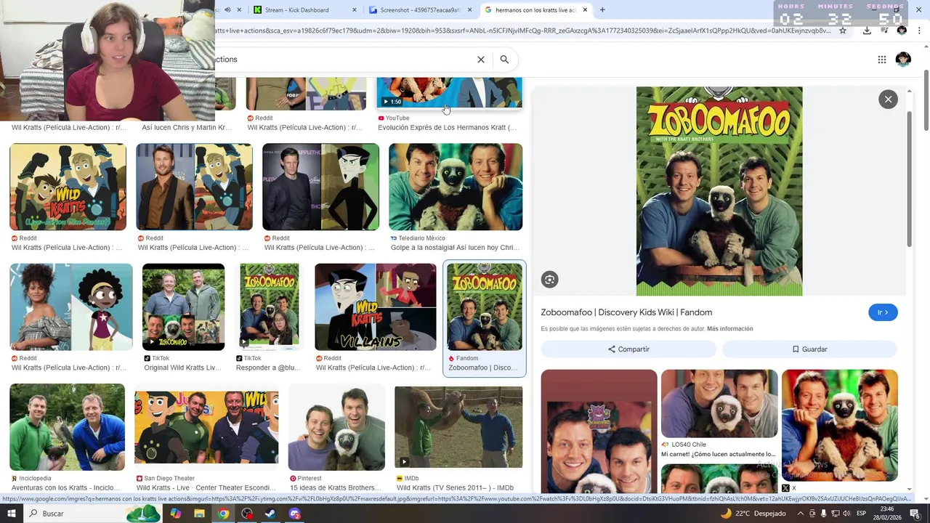Click the ESP language indicator

point(861,514)
